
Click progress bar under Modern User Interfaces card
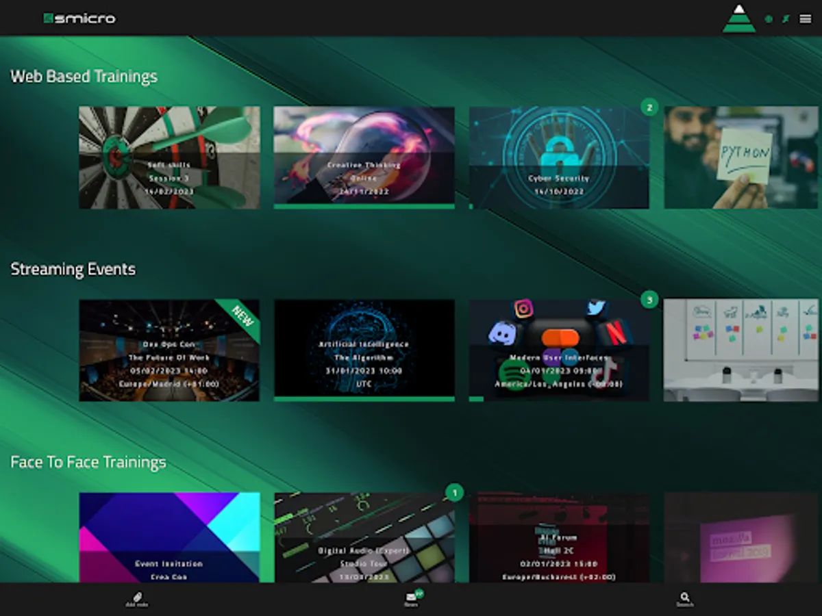(x=476, y=399)
